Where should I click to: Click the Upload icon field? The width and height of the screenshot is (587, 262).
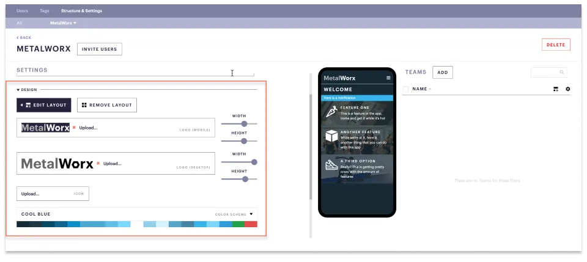point(53,194)
